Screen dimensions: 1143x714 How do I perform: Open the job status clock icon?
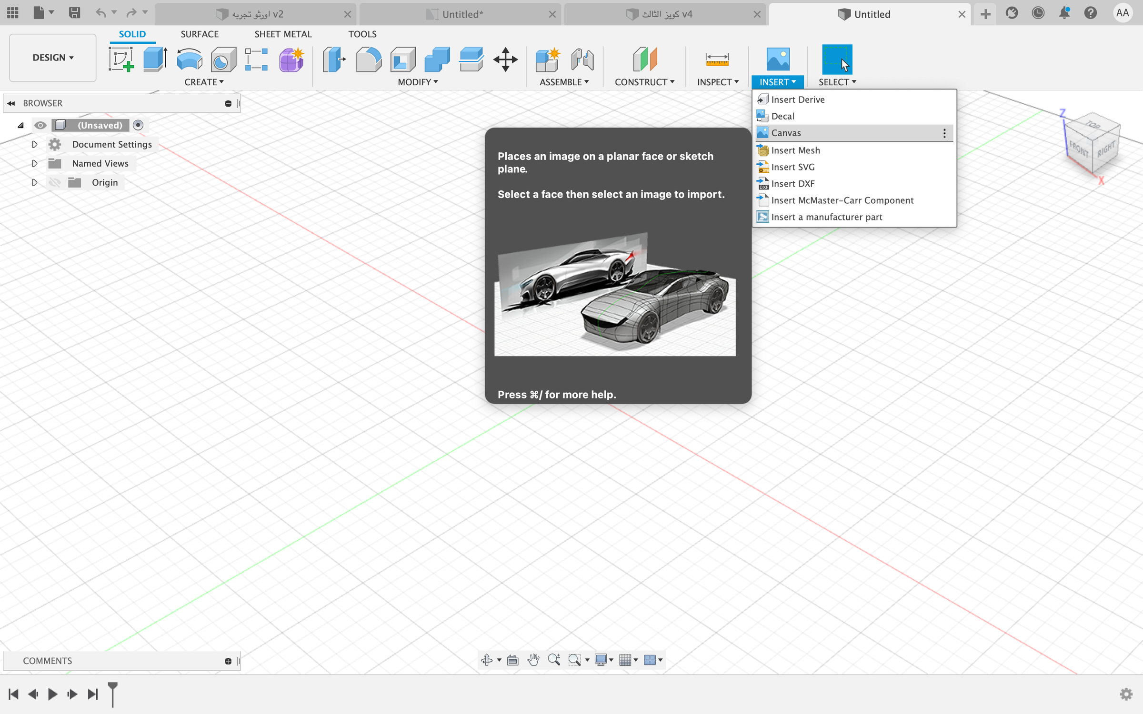coord(1038,13)
